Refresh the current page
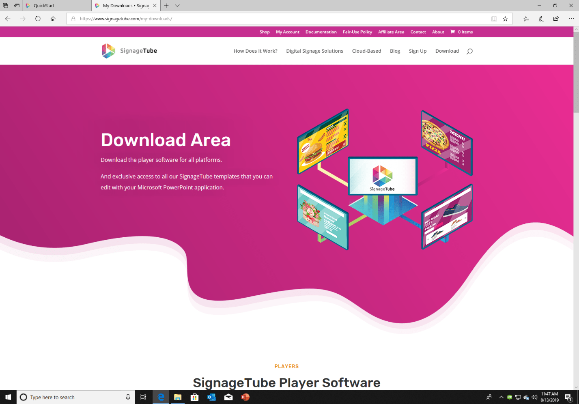 click(38, 19)
